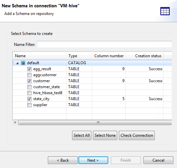Click the schema table icon in dialog header
The height and width of the screenshot is (168, 177).
tap(165, 11)
